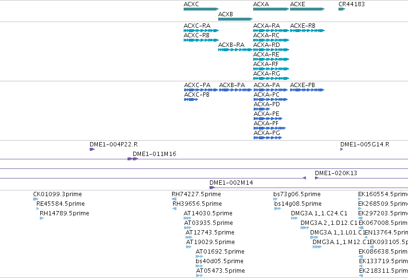
Task: Select the ACXA-RC transcript
Action: point(271,40)
